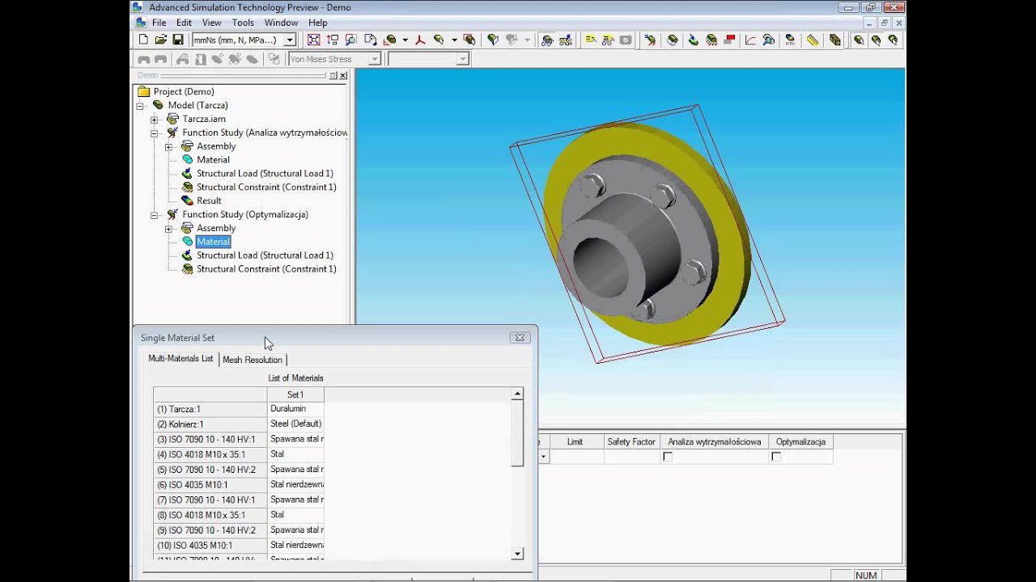Select Structural Constraint (Constraint 1) under Optymalizacja

266,269
